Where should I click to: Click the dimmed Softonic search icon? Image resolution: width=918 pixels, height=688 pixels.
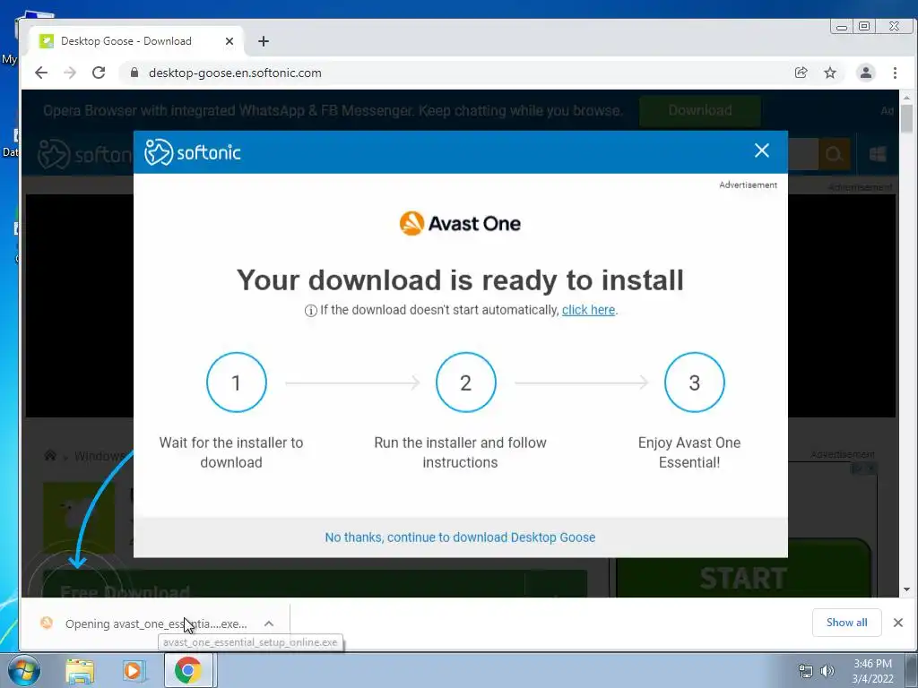pyautogui.click(x=834, y=154)
